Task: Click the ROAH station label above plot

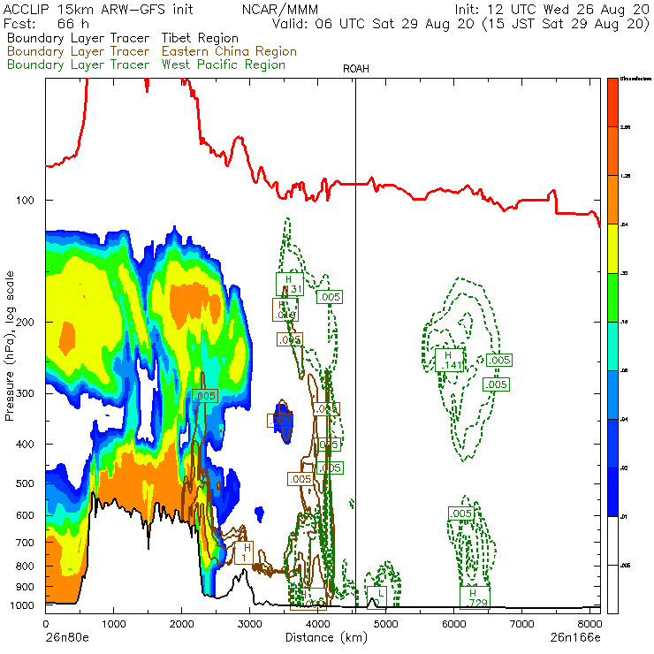Action: pos(356,69)
